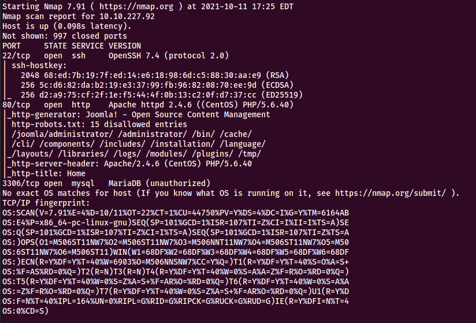476x323 pixels.
Task: Click the http-generator Joomla! line
Action: click(139, 115)
